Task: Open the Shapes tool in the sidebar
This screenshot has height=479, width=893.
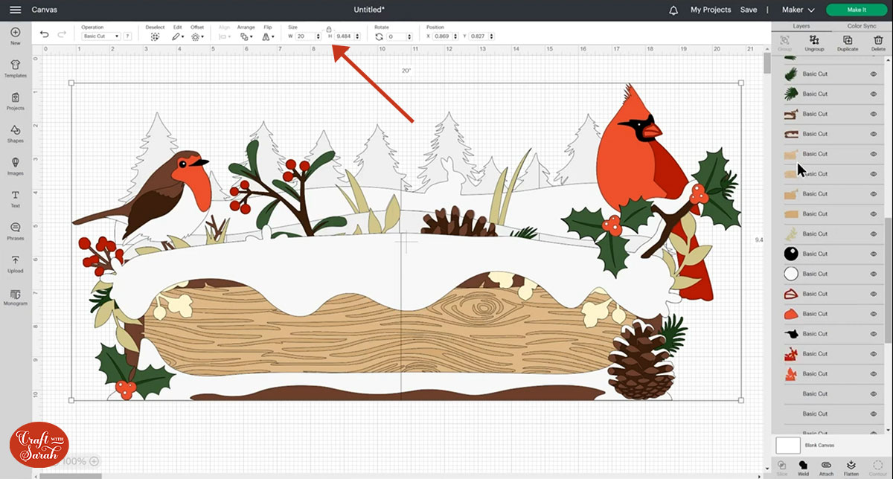Action: click(x=15, y=132)
